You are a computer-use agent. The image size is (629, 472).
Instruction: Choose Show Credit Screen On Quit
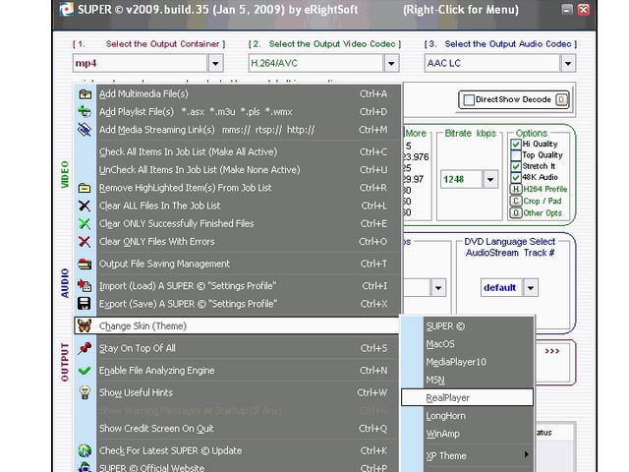(x=238, y=429)
